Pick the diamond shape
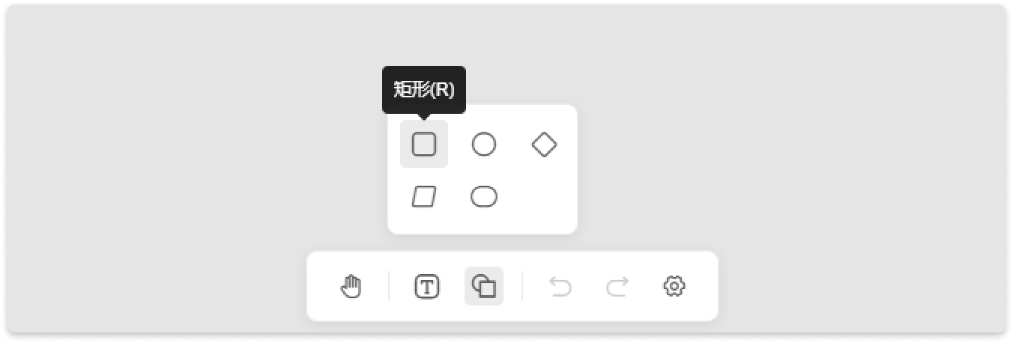Image resolution: width=1013 pixels, height=343 pixels. [544, 144]
